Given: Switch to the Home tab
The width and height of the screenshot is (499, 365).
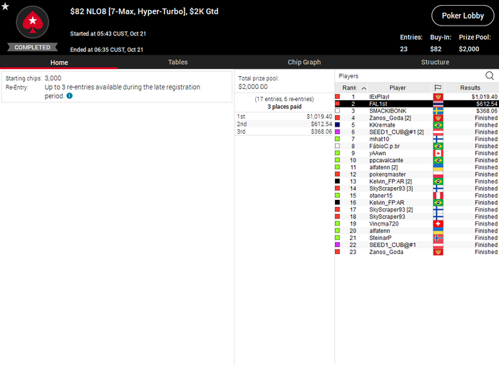Looking at the screenshot, I should click(x=59, y=63).
